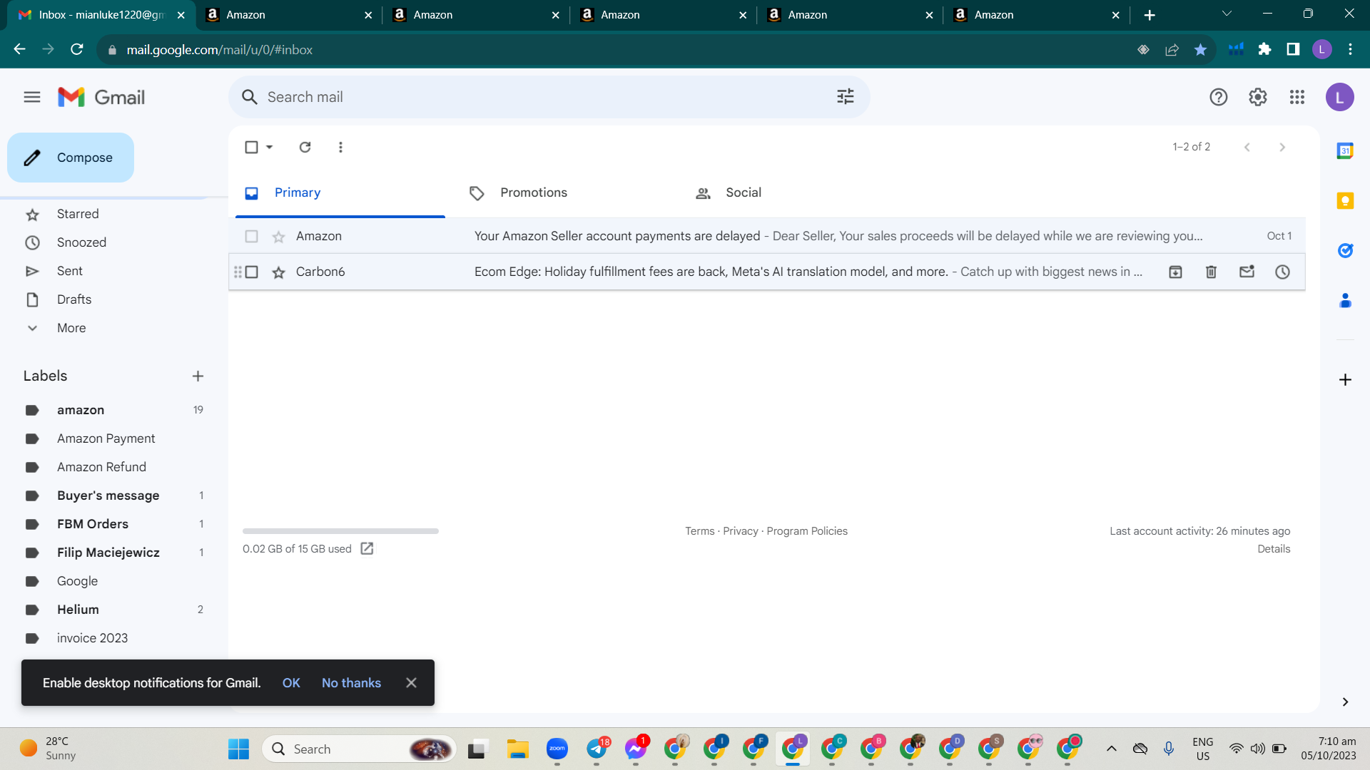Screen dimensions: 1370x770
Task: Open File Explorer from the taskbar
Action: (x=517, y=749)
